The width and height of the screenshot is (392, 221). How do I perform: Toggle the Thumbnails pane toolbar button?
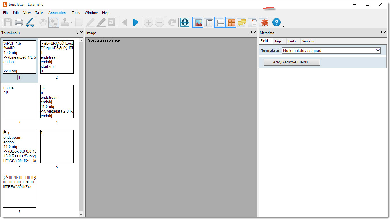point(231,22)
